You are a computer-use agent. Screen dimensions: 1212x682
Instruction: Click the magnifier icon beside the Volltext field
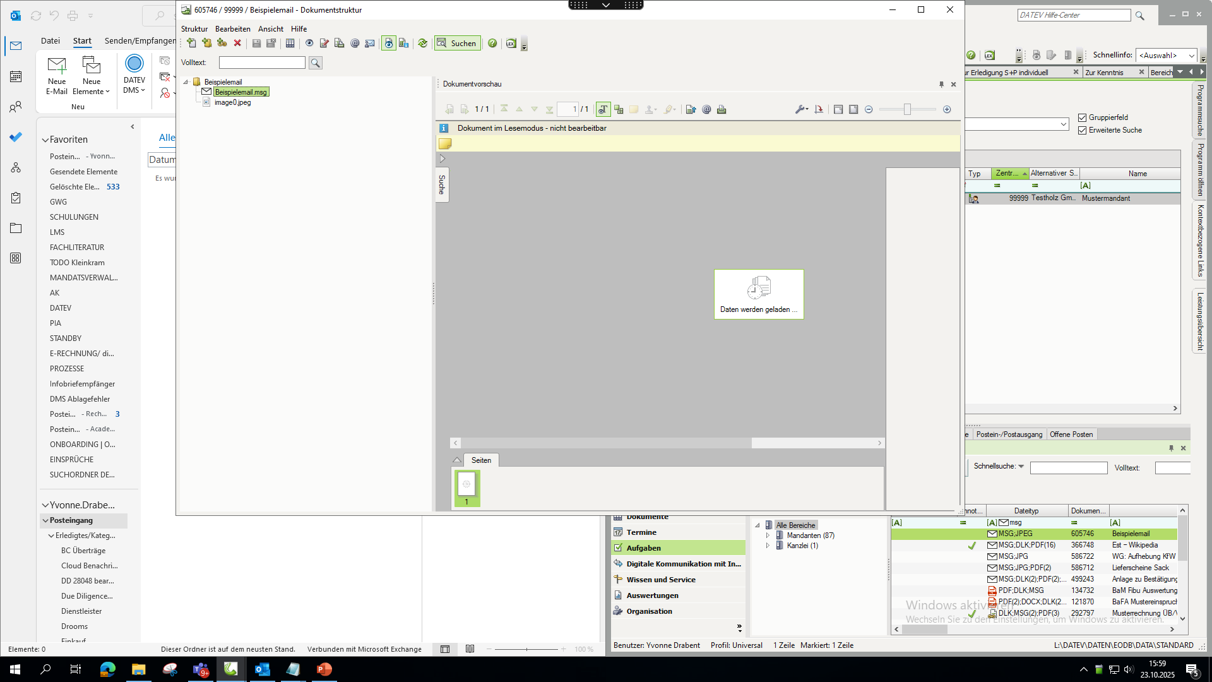click(315, 63)
